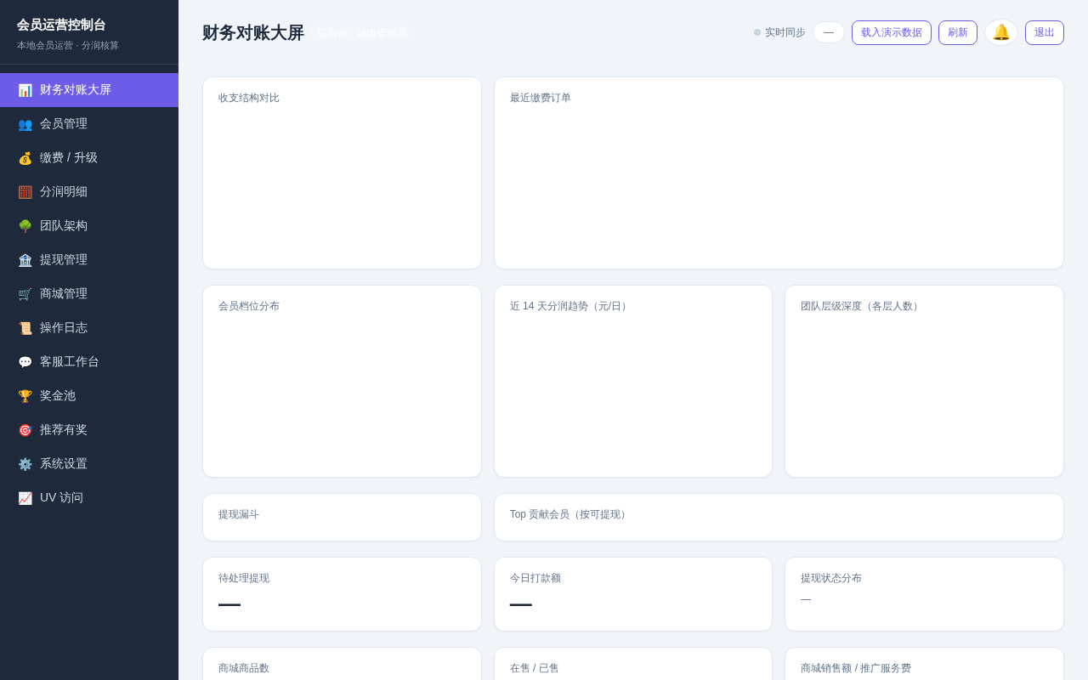Click the 缴费 / 升级 money bag icon
The height and width of the screenshot is (680, 1088).
click(25, 158)
